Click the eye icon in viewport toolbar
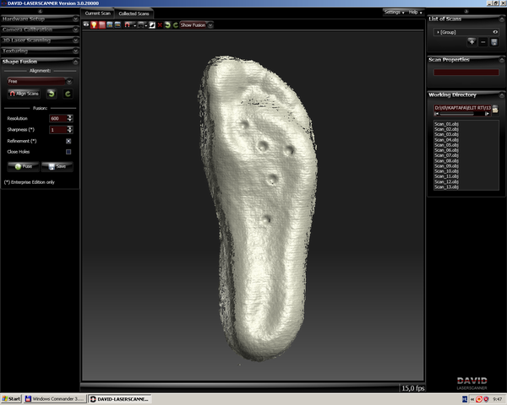 [86, 24]
